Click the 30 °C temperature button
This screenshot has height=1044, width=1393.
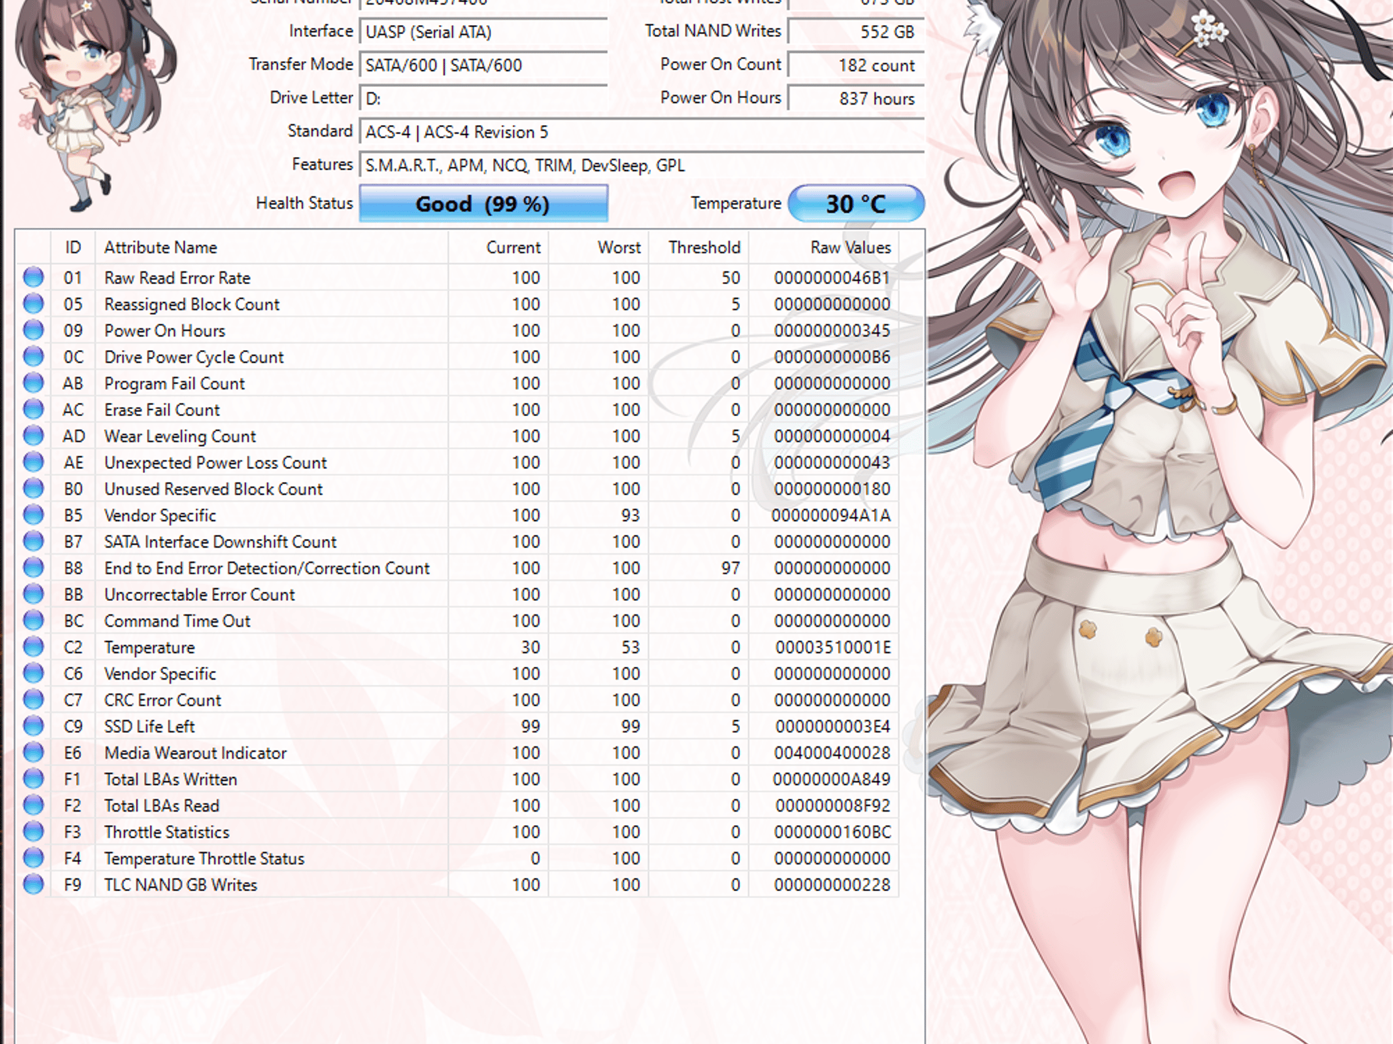[x=856, y=203]
